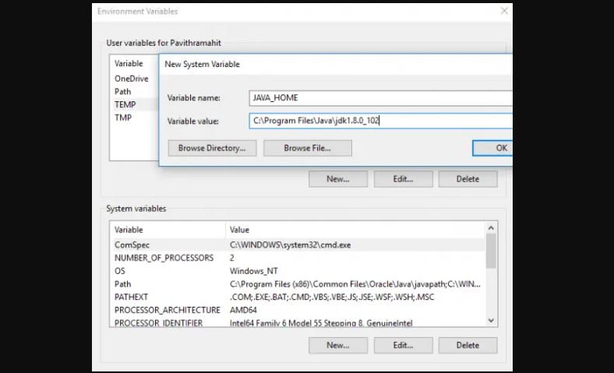Viewport: 614px width, 373px height.
Task: Click Delete under System variables
Action: tap(468, 345)
